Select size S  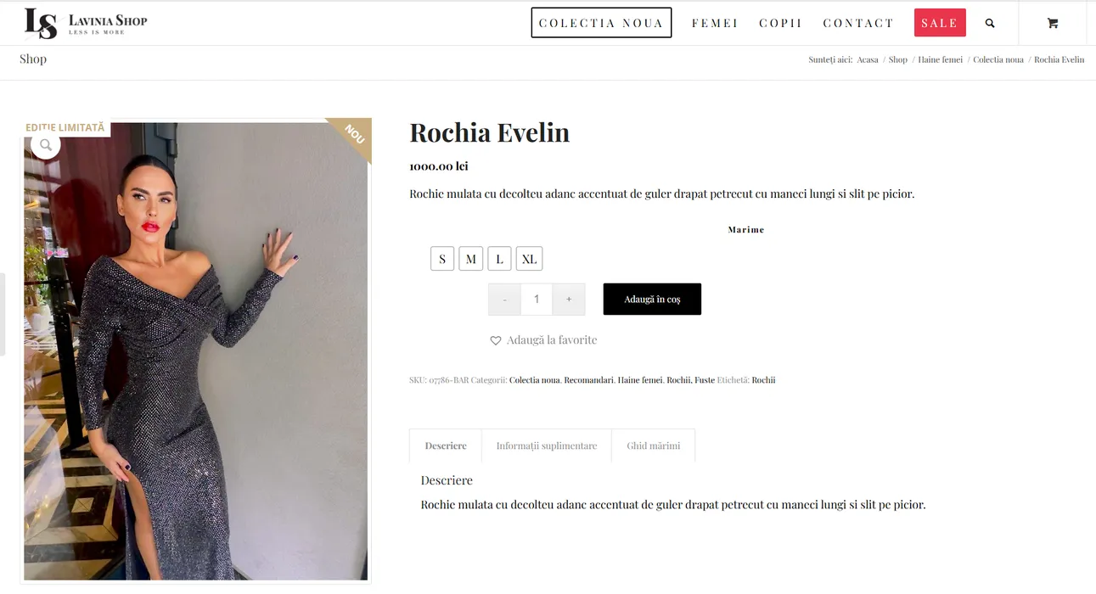click(x=442, y=259)
